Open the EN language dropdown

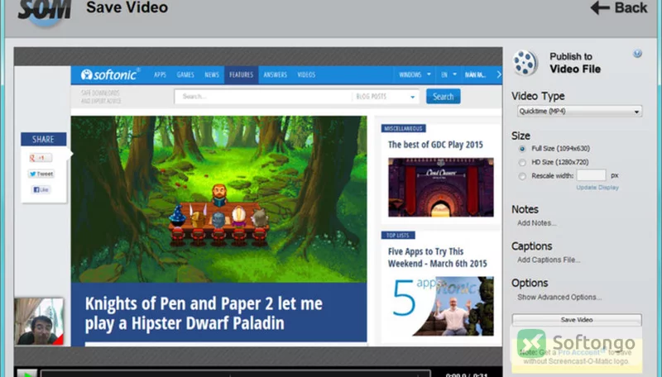pos(449,74)
